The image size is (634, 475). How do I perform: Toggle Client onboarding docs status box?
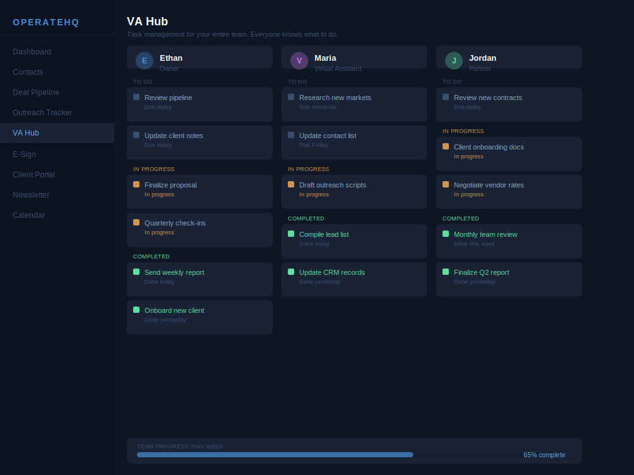tap(446, 146)
